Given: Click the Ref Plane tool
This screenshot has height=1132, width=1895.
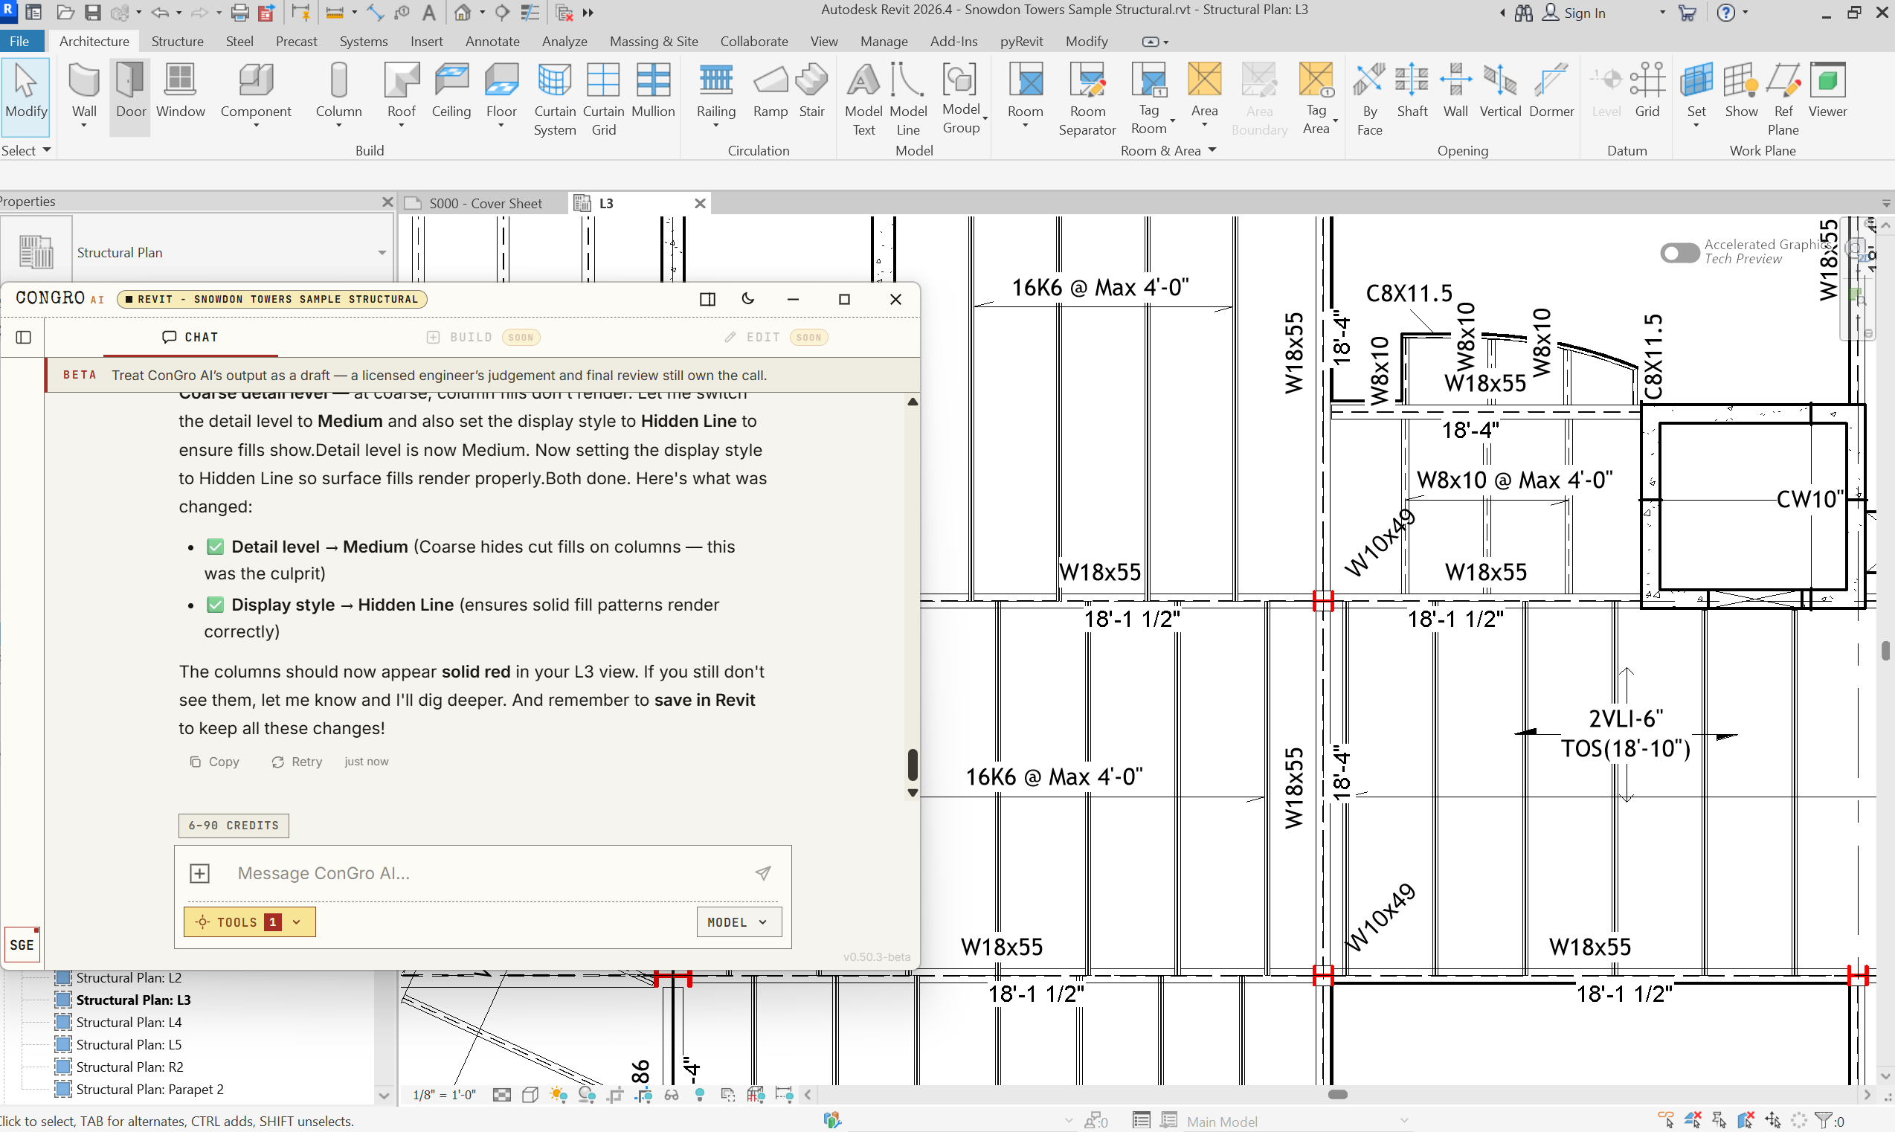Looking at the screenshot, I should (1783, 99).
